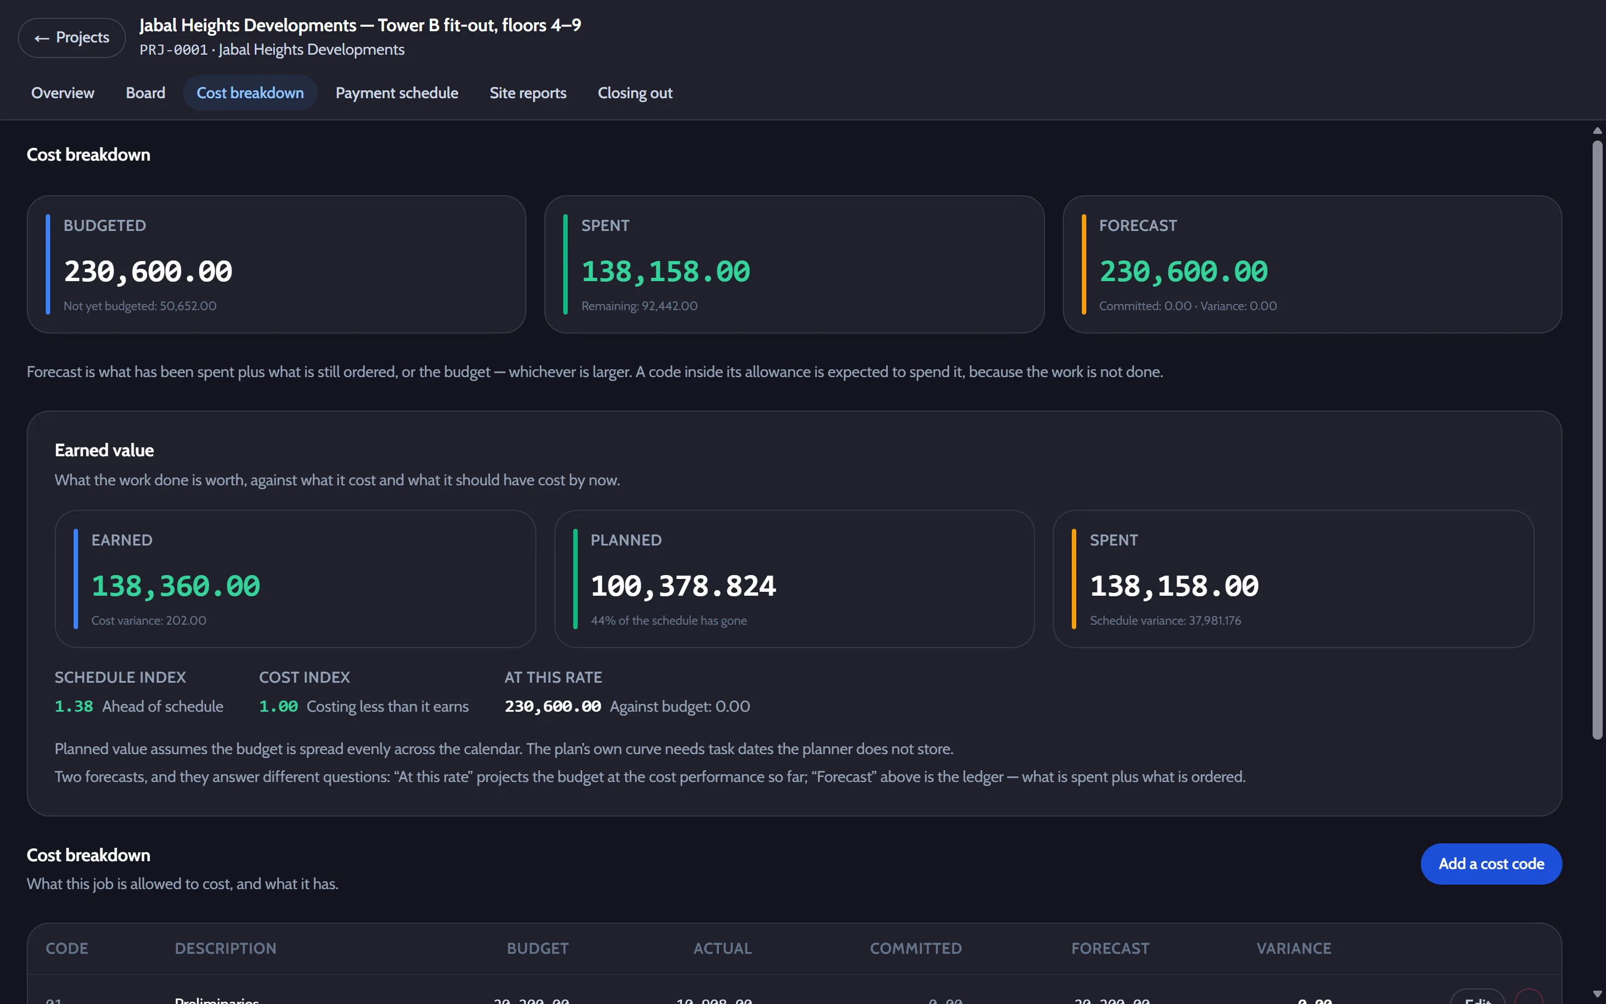Click the scrollbar up arrow
Screen dimensions: 1606x1004
[1598, 131]
